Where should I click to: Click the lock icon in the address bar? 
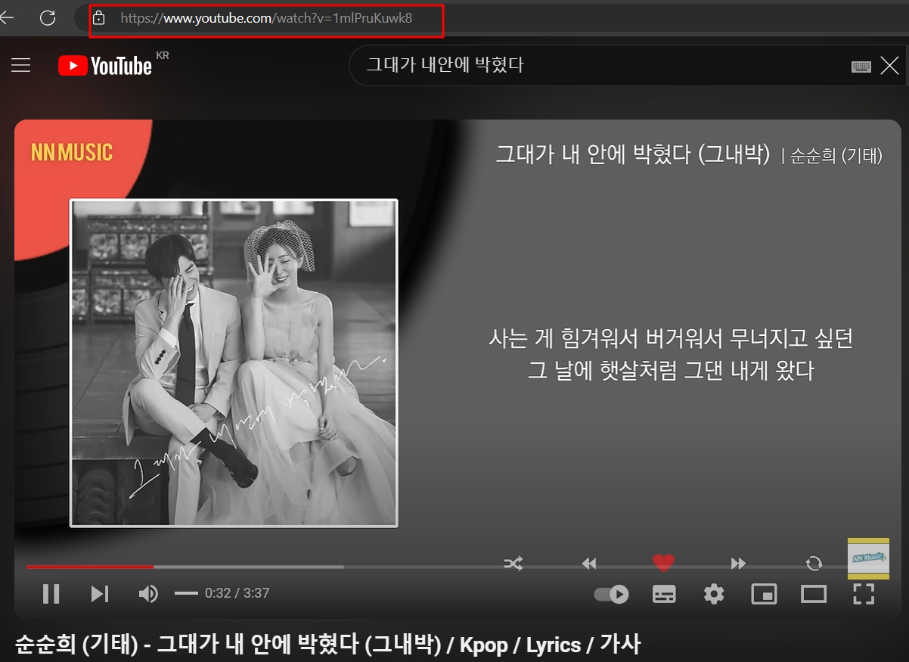coord(98,17)
